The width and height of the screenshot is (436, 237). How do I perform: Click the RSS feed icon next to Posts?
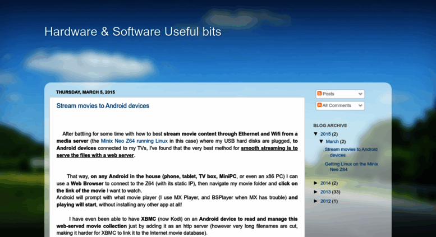pyautogui.click(x=319, y=94)
